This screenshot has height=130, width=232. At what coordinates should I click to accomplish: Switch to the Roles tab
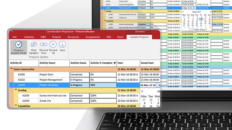click(x=120, y=37)
